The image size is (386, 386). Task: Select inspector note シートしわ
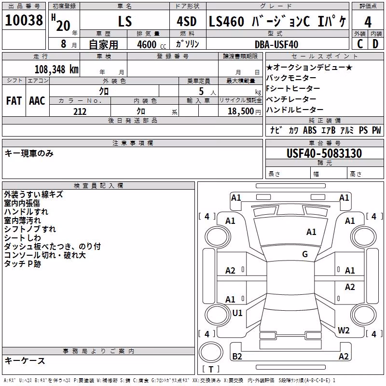[22, 237]
